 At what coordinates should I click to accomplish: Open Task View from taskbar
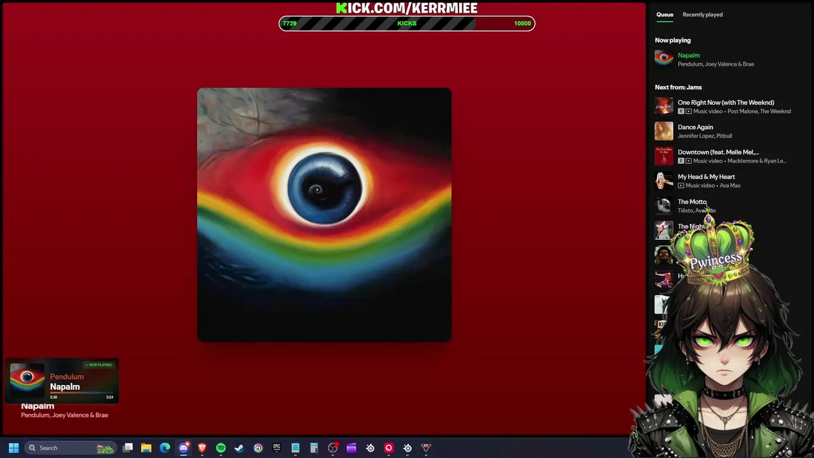coord(128,448)
